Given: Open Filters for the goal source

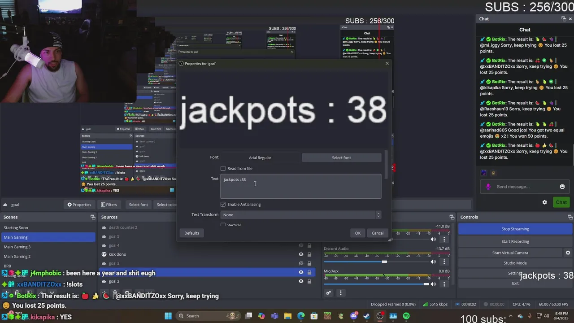Looking at the screenshot, I should [109, 205].
